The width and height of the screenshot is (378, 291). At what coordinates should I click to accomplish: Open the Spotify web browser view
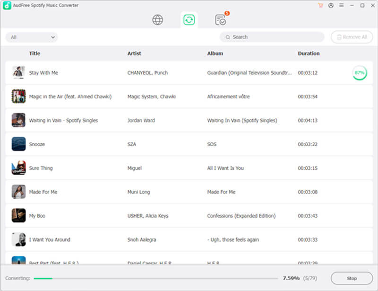tap(157, 19)
